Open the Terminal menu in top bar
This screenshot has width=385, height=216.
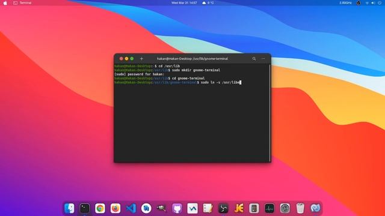[25, 3]
